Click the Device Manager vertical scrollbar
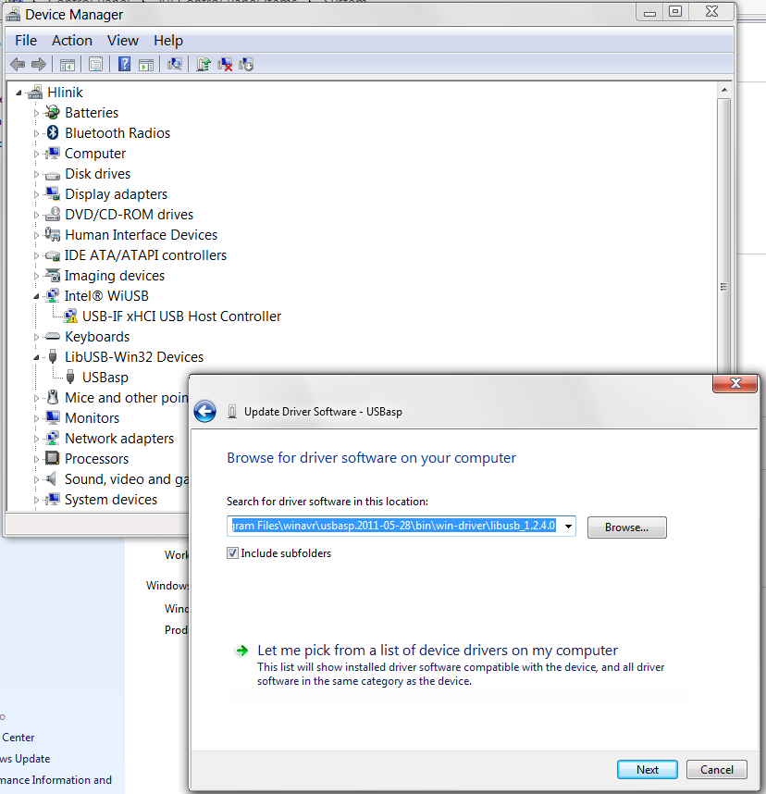The width and height of the screenshot is (766, 794). pyautogui.click(x=723, y=278)
